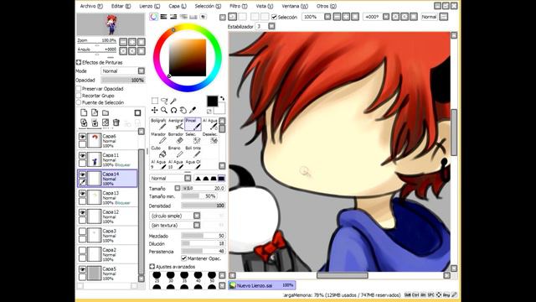Click the canvas horizontal scrollbar thumb
The image size is (536, 302).
pyautogui.click(x=343, y=275)
